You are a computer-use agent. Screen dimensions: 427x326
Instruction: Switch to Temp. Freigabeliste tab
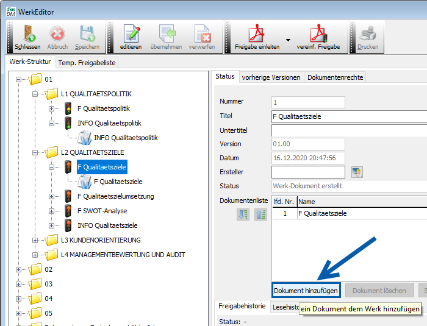[87, 62]
